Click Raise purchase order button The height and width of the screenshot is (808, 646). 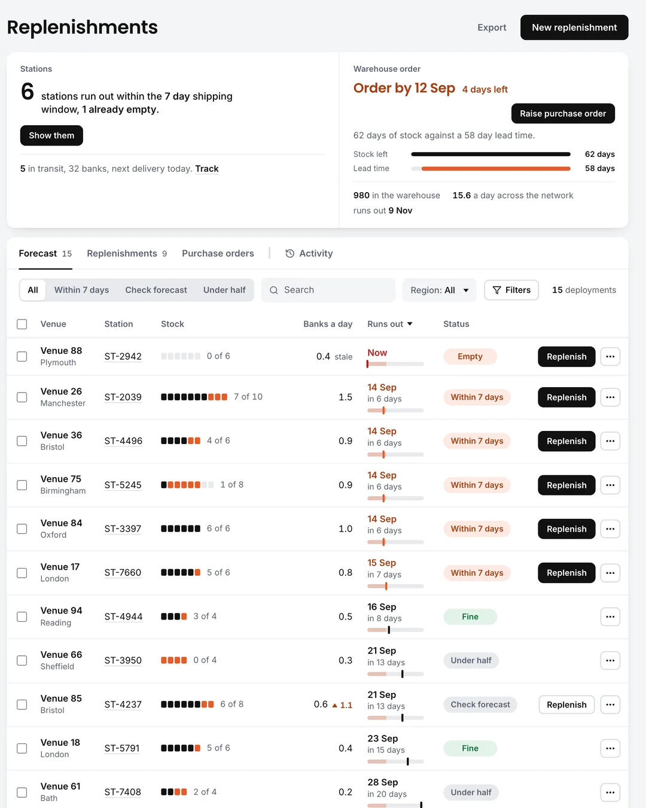[x=563, y=114]
